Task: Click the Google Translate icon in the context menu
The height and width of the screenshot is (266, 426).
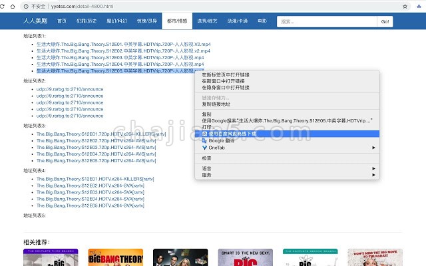Action: (204, 140)
